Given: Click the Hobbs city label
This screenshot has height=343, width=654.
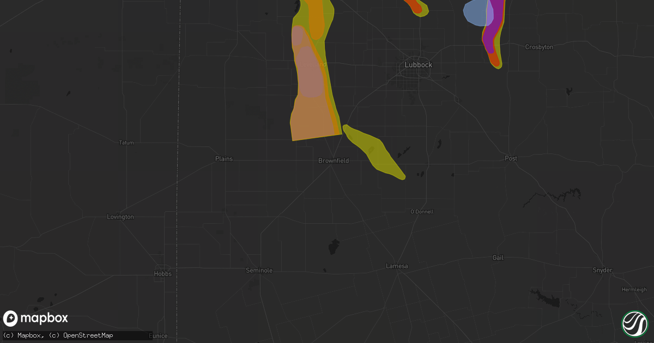Looking at the screenshot, I should (x=162, y=274).
